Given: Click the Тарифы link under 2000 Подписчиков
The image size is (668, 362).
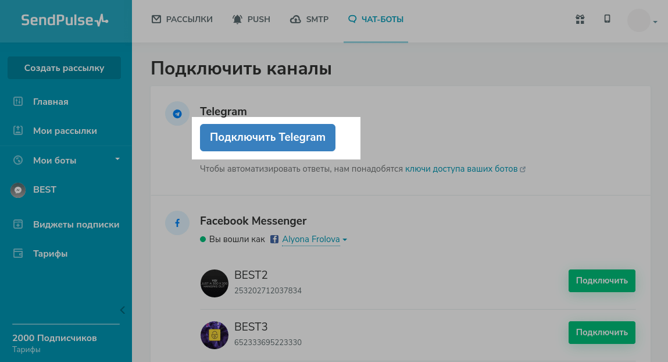Looking at the screenshot, I should pos(26,350).
